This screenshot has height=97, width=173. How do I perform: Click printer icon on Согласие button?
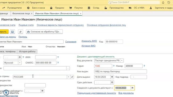(x=28, y=32)
